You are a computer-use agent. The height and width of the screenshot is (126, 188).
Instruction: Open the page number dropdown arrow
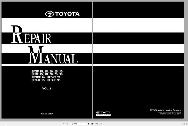(86, 124)
